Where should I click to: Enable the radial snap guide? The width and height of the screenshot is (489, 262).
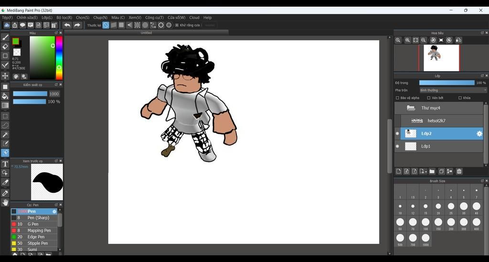point(137,25)
